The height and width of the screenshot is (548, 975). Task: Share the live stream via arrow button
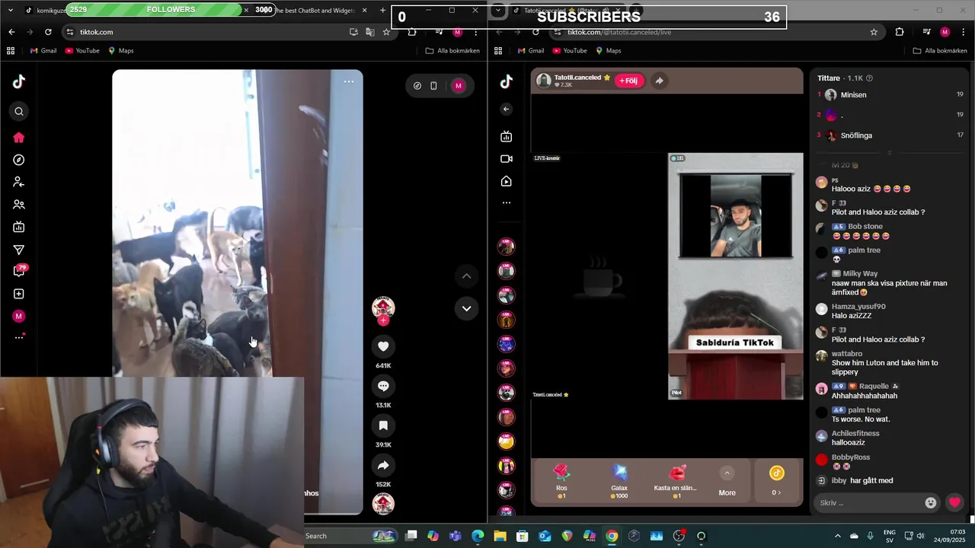point(659,81)
